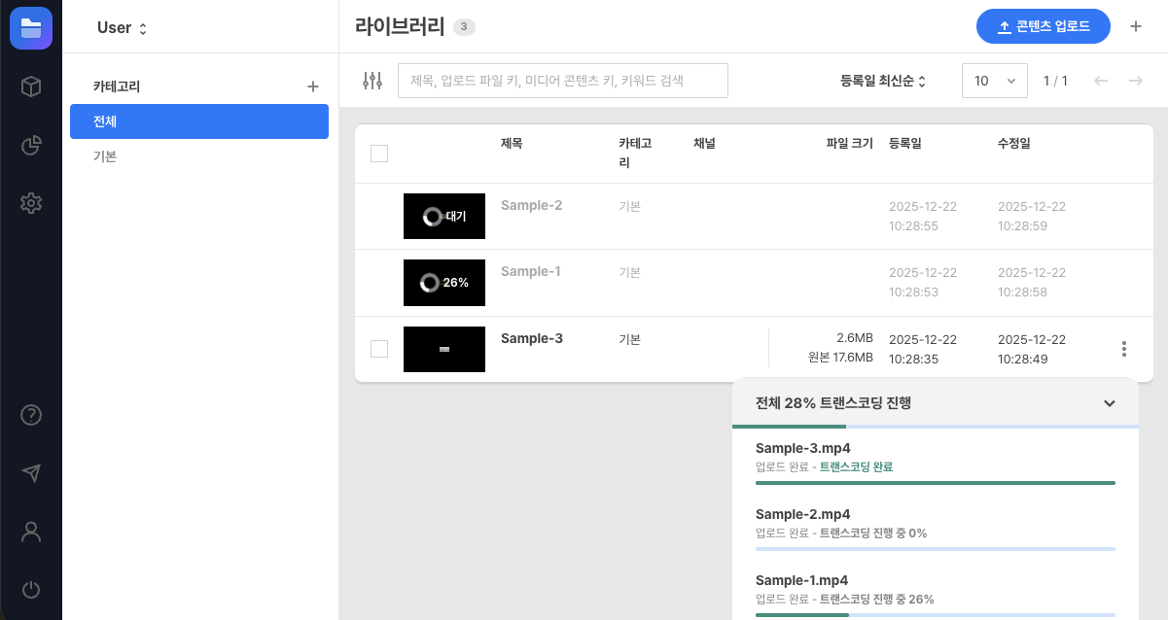Click the power/logout icon at sidebar bottom
The image size is (1168, 620).
tap(30, 590)
